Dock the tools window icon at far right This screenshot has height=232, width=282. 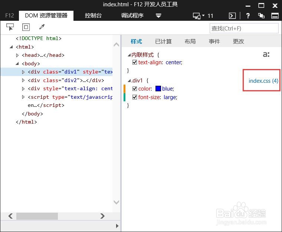coord(275,16)
